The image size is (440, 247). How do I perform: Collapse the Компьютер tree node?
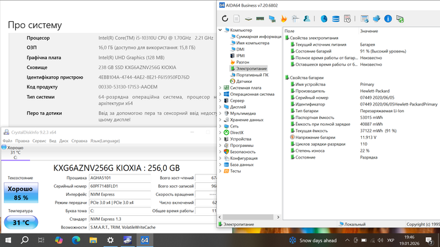point(220,30)
